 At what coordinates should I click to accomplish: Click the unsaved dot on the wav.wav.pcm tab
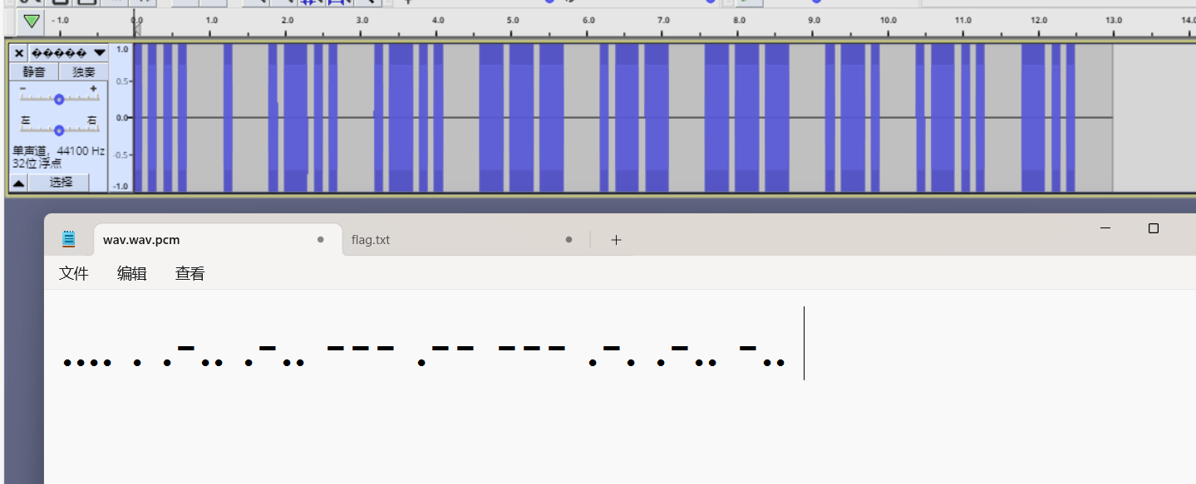click(x=320, y=240)
